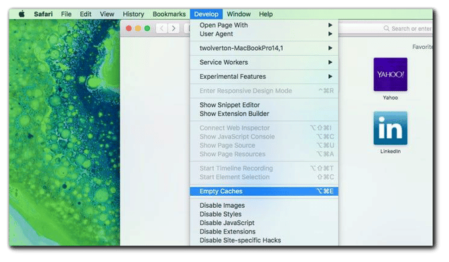Minimize Safari with the yellow button
The image size is (449, 262).
(x=138, y=28)
